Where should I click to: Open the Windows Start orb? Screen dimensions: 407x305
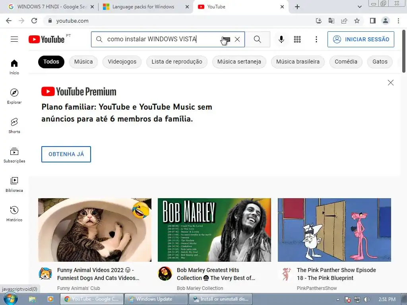[x=10, y=299]
